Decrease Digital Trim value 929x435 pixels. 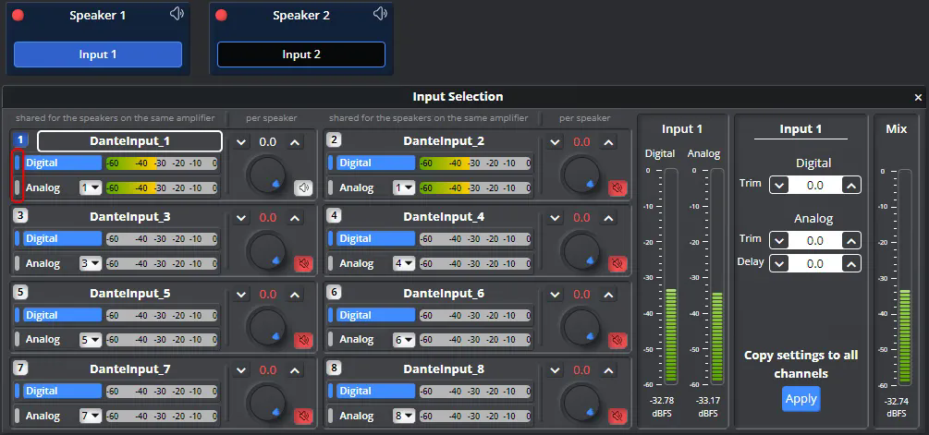click(779, 186)
